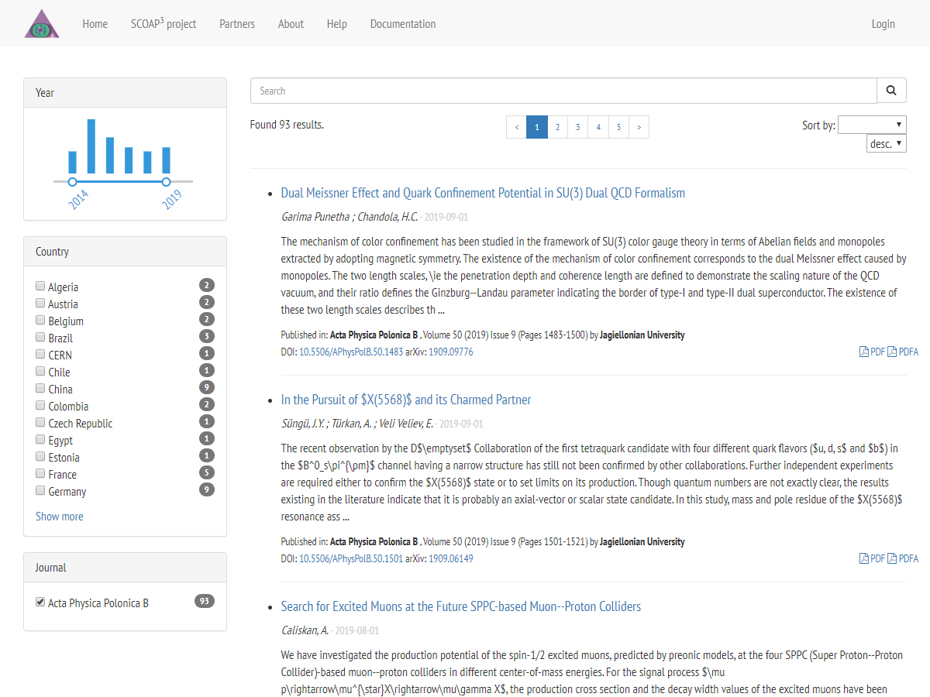The image size is (930, 697).
Task: Click the Login link
Action: pyautogui.click(x=883, y=24)
